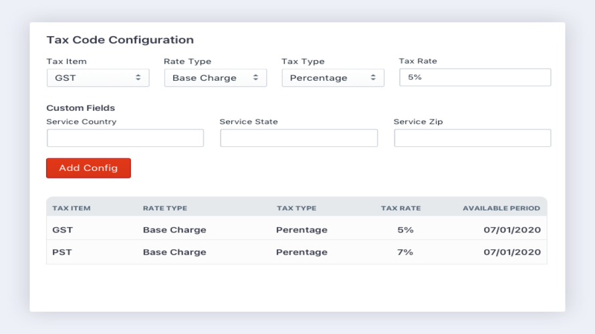Screen dimensions: 595x334
Task: Click the RATE TYPE column header
Action: [x=165, y=208]
